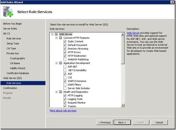Viewport: 176px width, 130px height.
Task: Toggle Application Development group checkbox
Action: point(61,63)
